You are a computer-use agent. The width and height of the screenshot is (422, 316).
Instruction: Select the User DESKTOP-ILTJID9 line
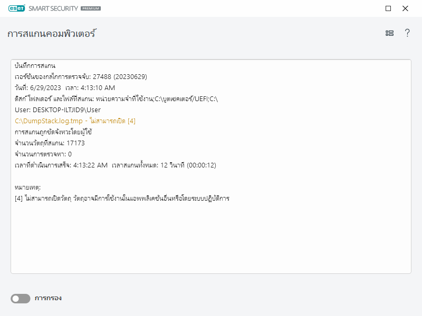(x=58, y=110)
